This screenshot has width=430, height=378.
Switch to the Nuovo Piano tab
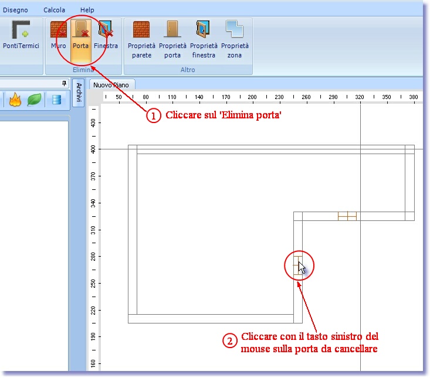point(111,85)
